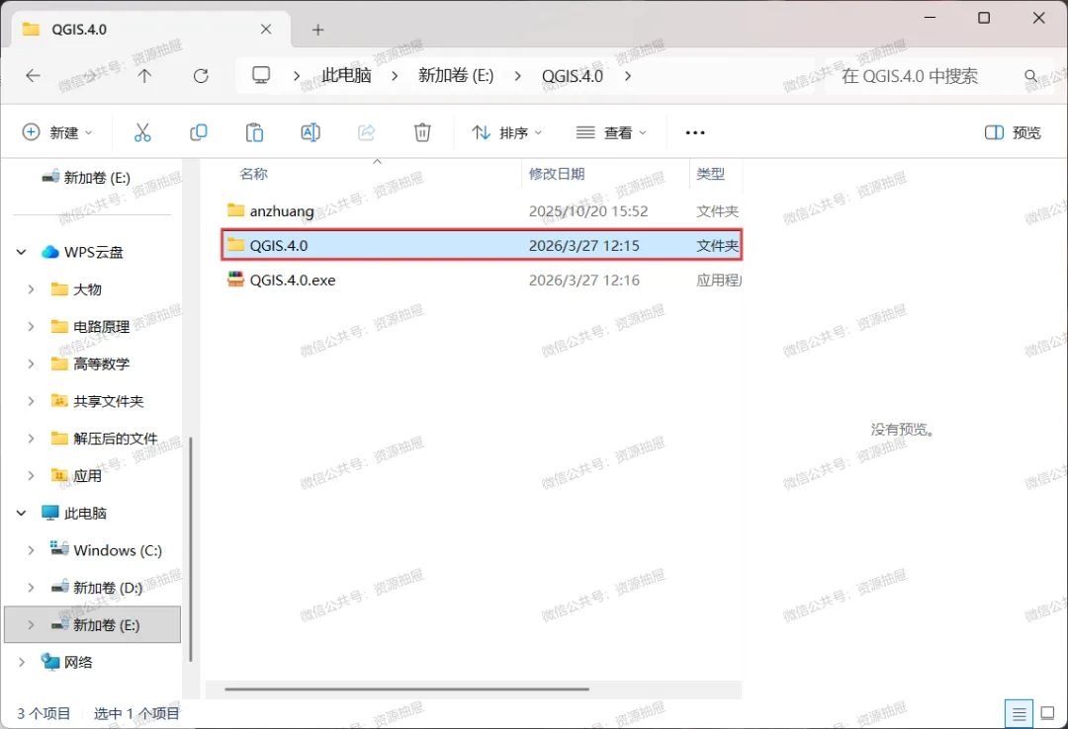1068x729 pixels.
Task: Expand the 大物 folder node
Action: (31, 289)
